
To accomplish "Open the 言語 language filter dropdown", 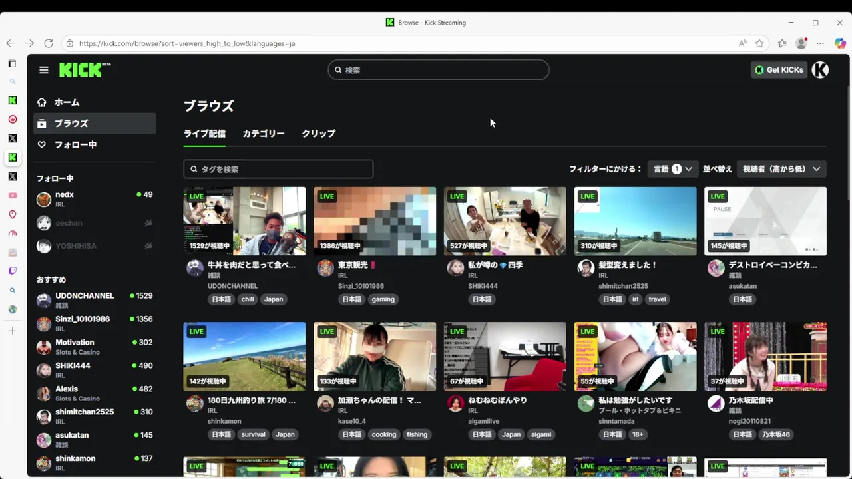I will [673, 169].
